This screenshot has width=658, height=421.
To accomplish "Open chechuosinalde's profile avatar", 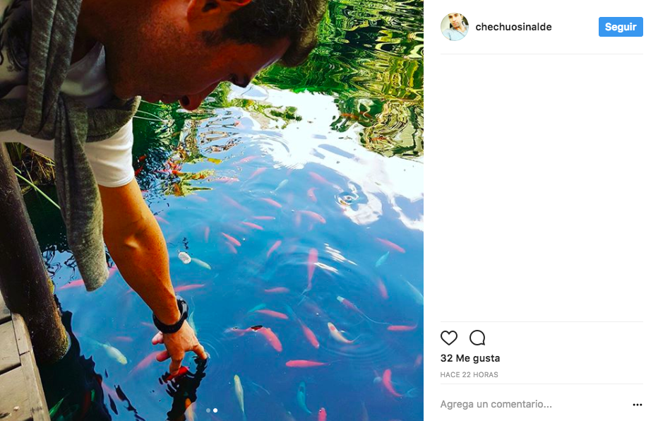I will click(454, 27).
